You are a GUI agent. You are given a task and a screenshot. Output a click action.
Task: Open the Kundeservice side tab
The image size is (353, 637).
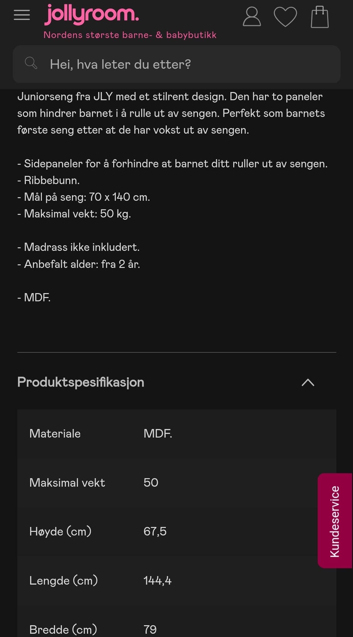(x=335, y=521)
